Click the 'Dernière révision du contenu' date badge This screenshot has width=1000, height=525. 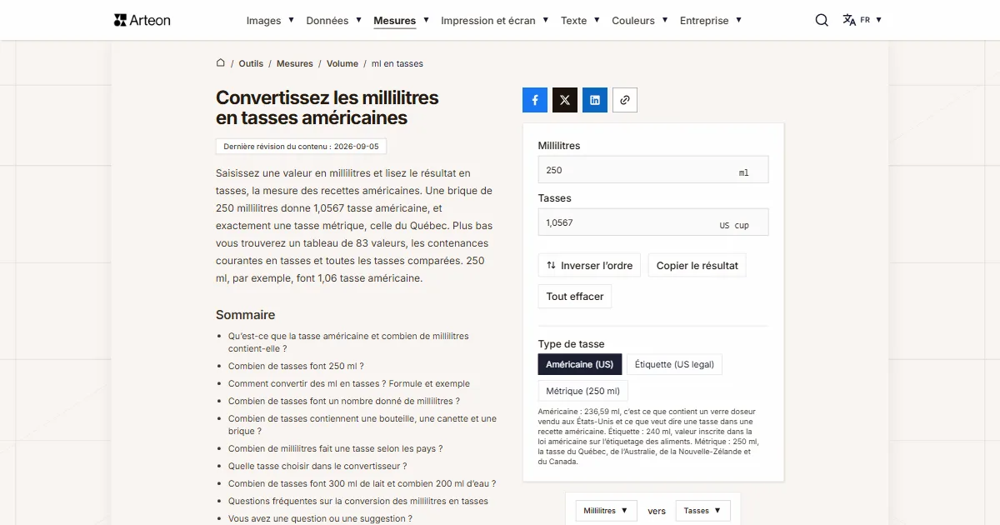tap(301, 147)
